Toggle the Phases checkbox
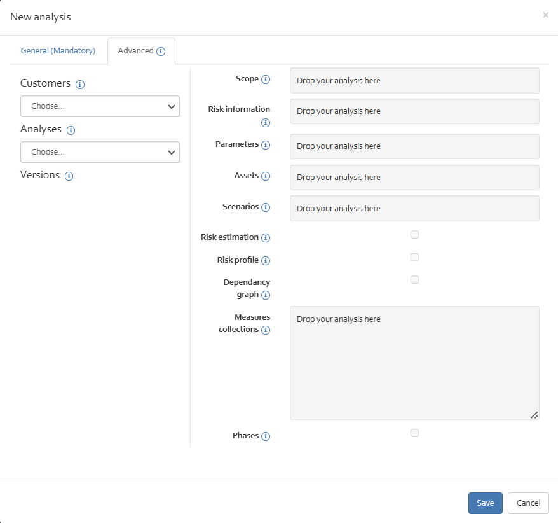 414,433
